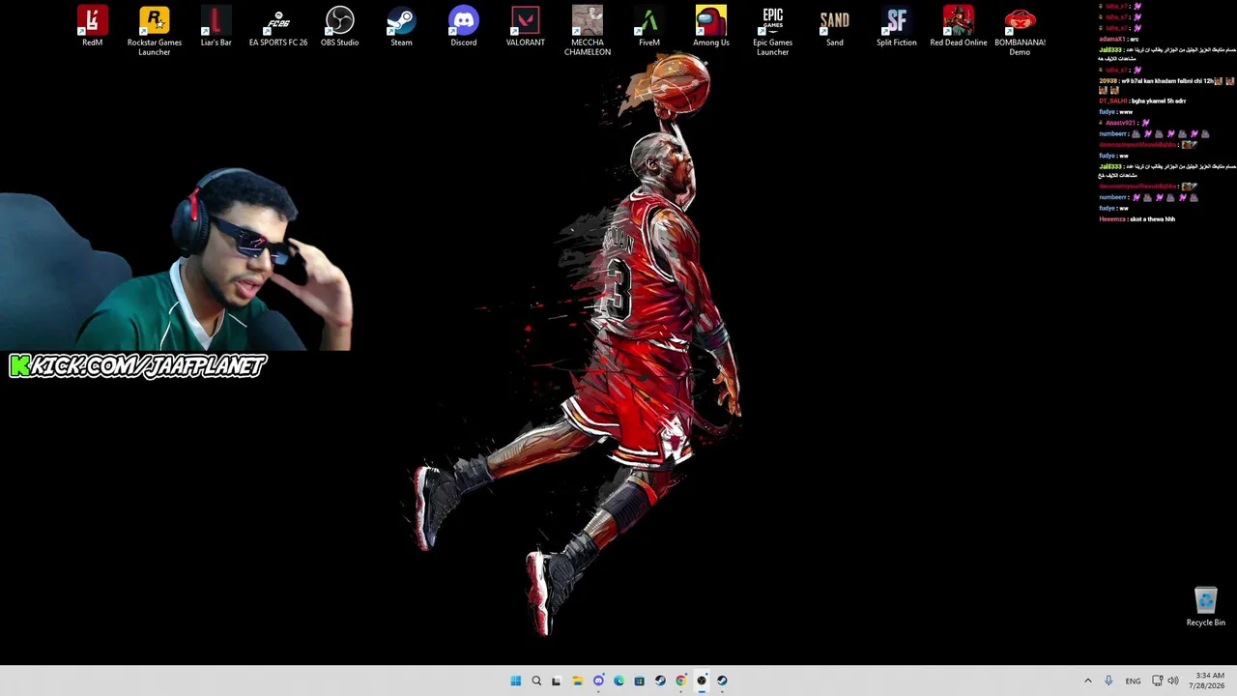This screenshot has width=1237, height=696.
Task: Select the BOMBANANA! Demo desktop icon
Action: click(1021, 31)
